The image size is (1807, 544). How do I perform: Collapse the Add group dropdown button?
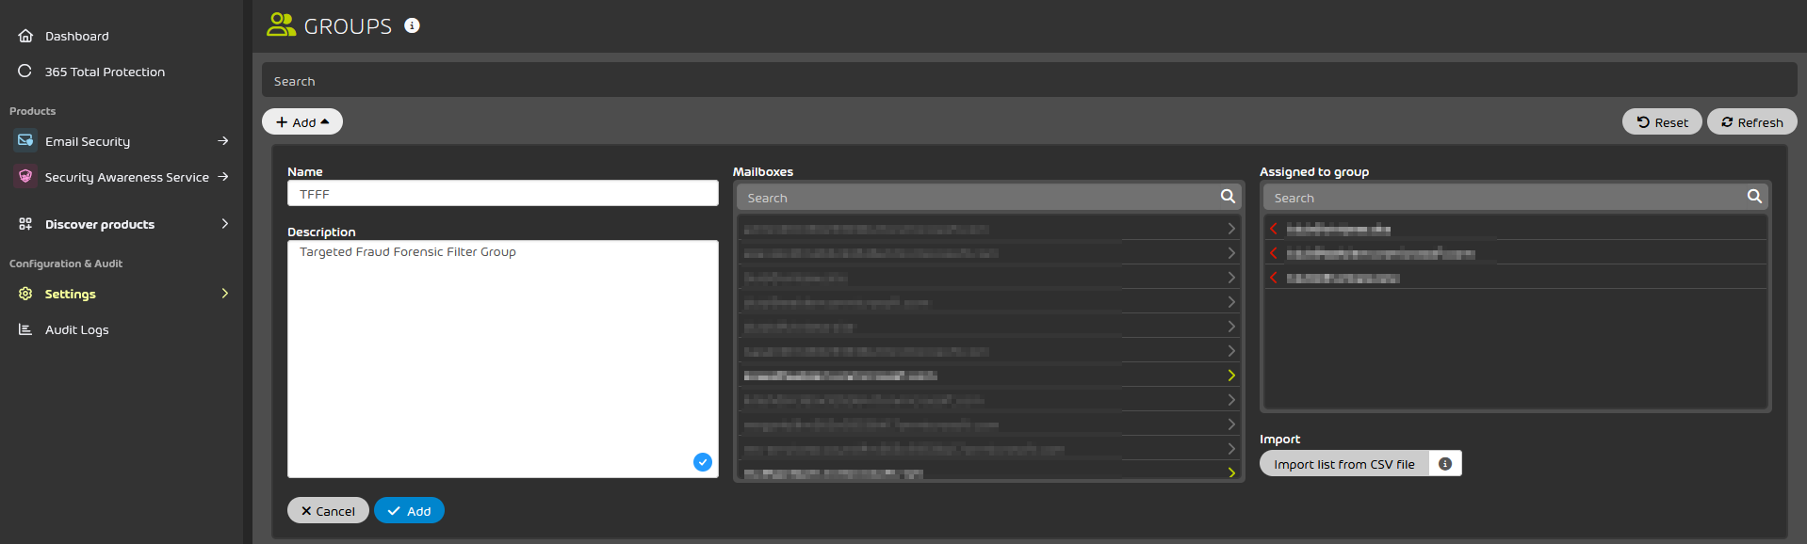[x=302, y=122]
